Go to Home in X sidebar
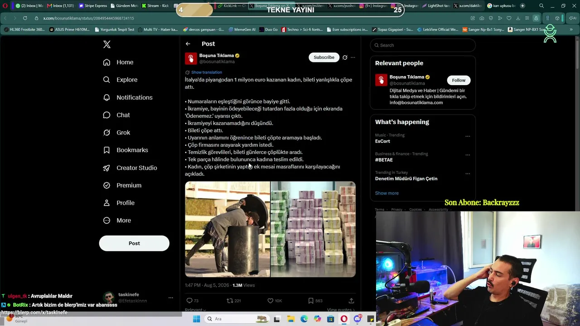Viewport: 580px width, 326px height. pos(118,62)
